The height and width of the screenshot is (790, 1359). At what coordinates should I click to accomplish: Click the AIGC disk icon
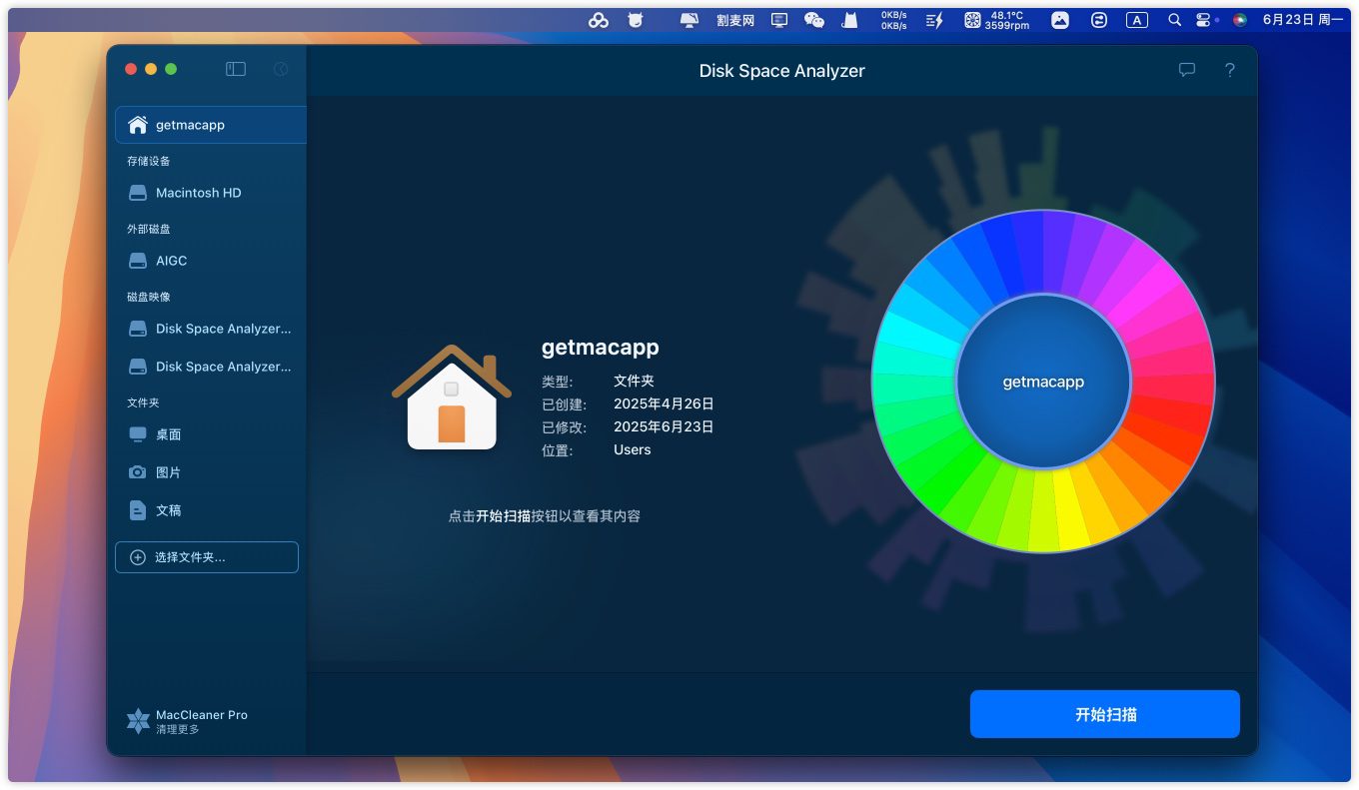(x=138, y=261)
